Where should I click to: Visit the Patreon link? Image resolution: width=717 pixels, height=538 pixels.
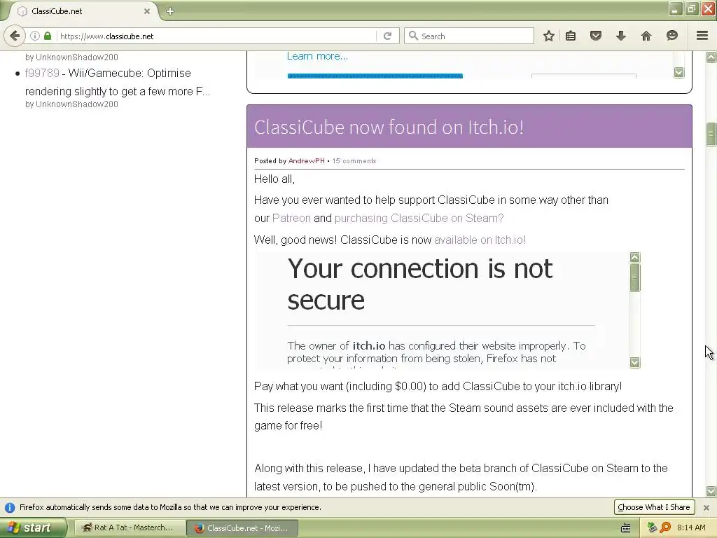click(x=291, y=219)
